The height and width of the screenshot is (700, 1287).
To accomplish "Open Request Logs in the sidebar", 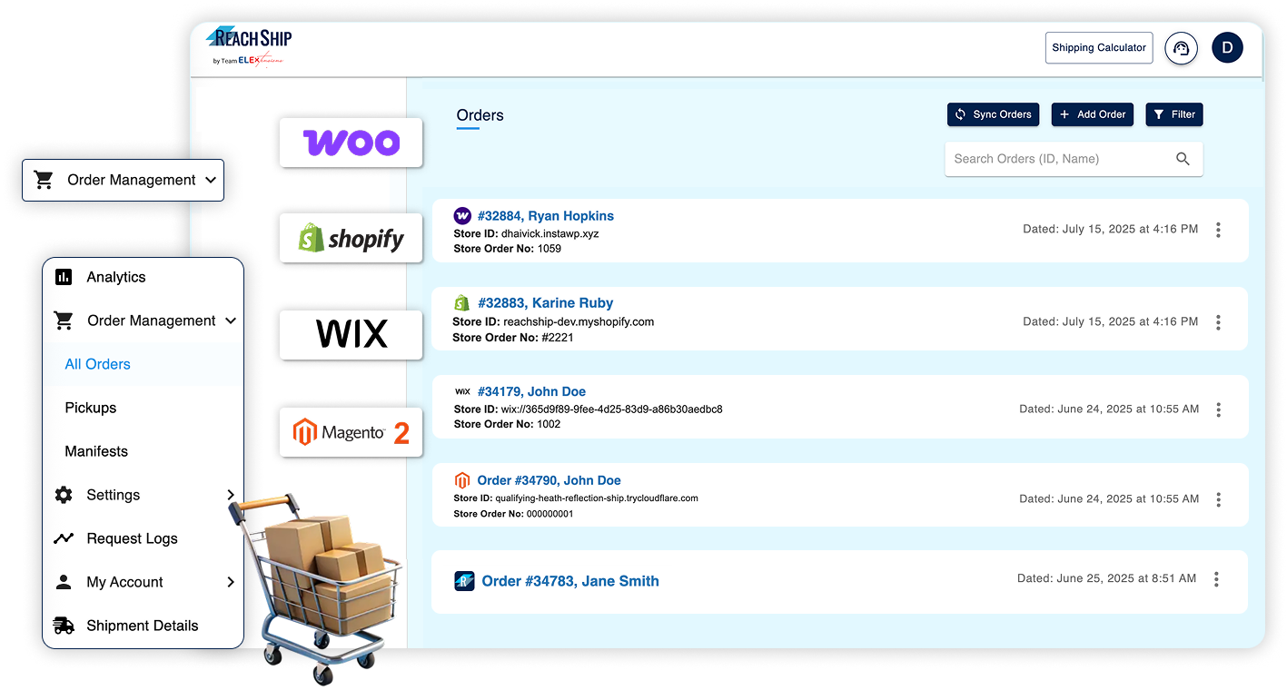I will (132, 538).
